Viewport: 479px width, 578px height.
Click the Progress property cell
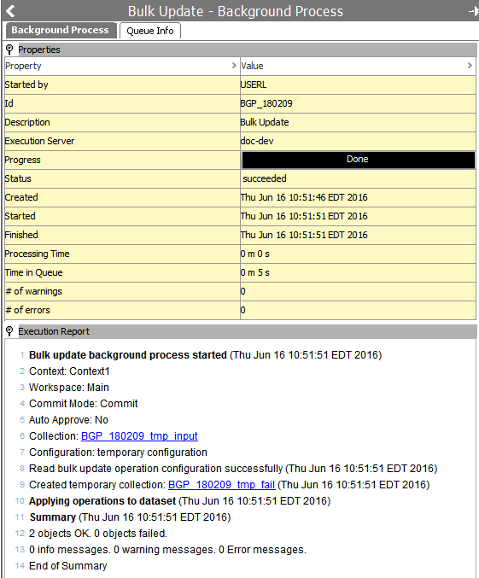(x=122, y=160)
